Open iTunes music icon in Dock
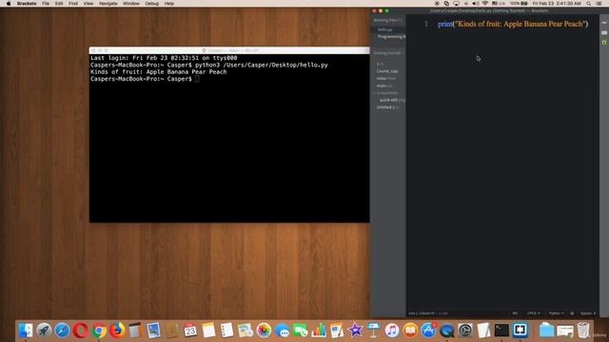This screenshot has height=342, width=609. click(392, 331)
